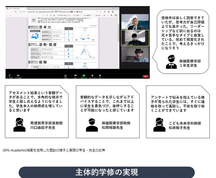The image size is (216, 178).
Task: Close the PDF browser tab
Action: tap(26, 8)
